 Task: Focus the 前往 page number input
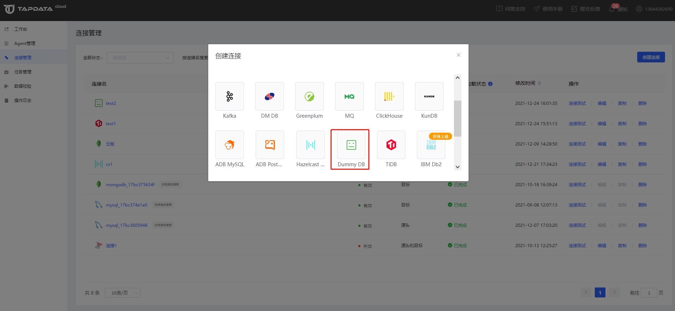(649, 293)
